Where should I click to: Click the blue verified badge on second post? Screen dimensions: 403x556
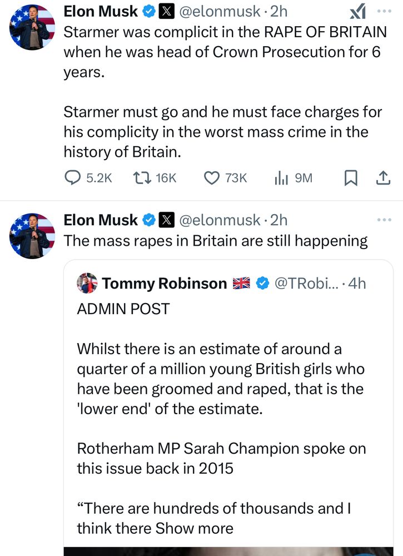click(x=149, y=220)
